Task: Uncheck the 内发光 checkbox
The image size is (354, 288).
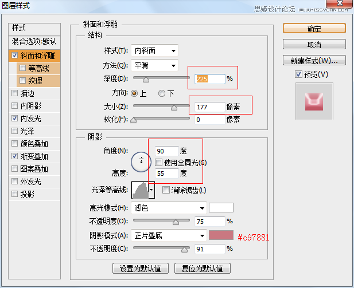Action: point(14,119)
